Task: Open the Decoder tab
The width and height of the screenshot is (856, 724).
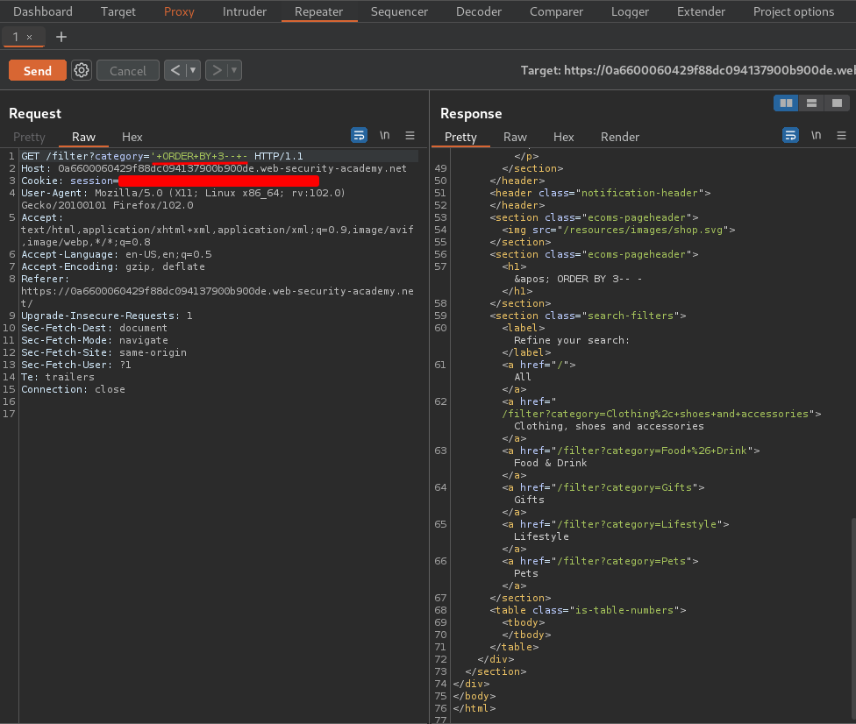Action: 479,11
